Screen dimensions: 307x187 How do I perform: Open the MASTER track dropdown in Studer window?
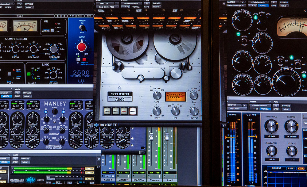coord(105,3)
